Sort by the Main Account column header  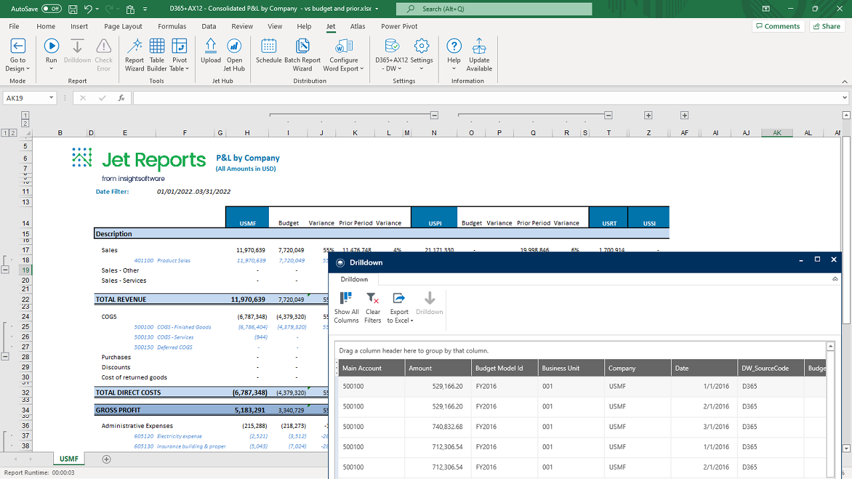pos(371,368)
